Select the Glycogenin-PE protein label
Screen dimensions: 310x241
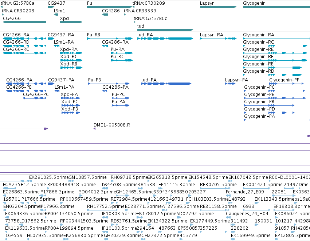(x=259, y=95)
